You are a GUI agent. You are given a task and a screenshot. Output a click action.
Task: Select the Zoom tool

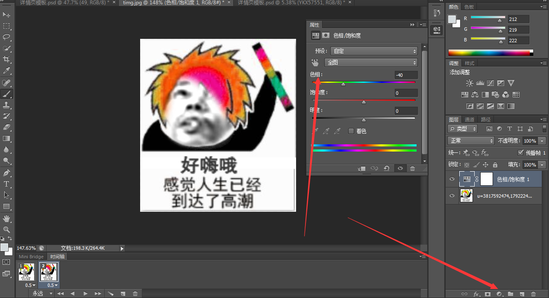click(6, 229)
